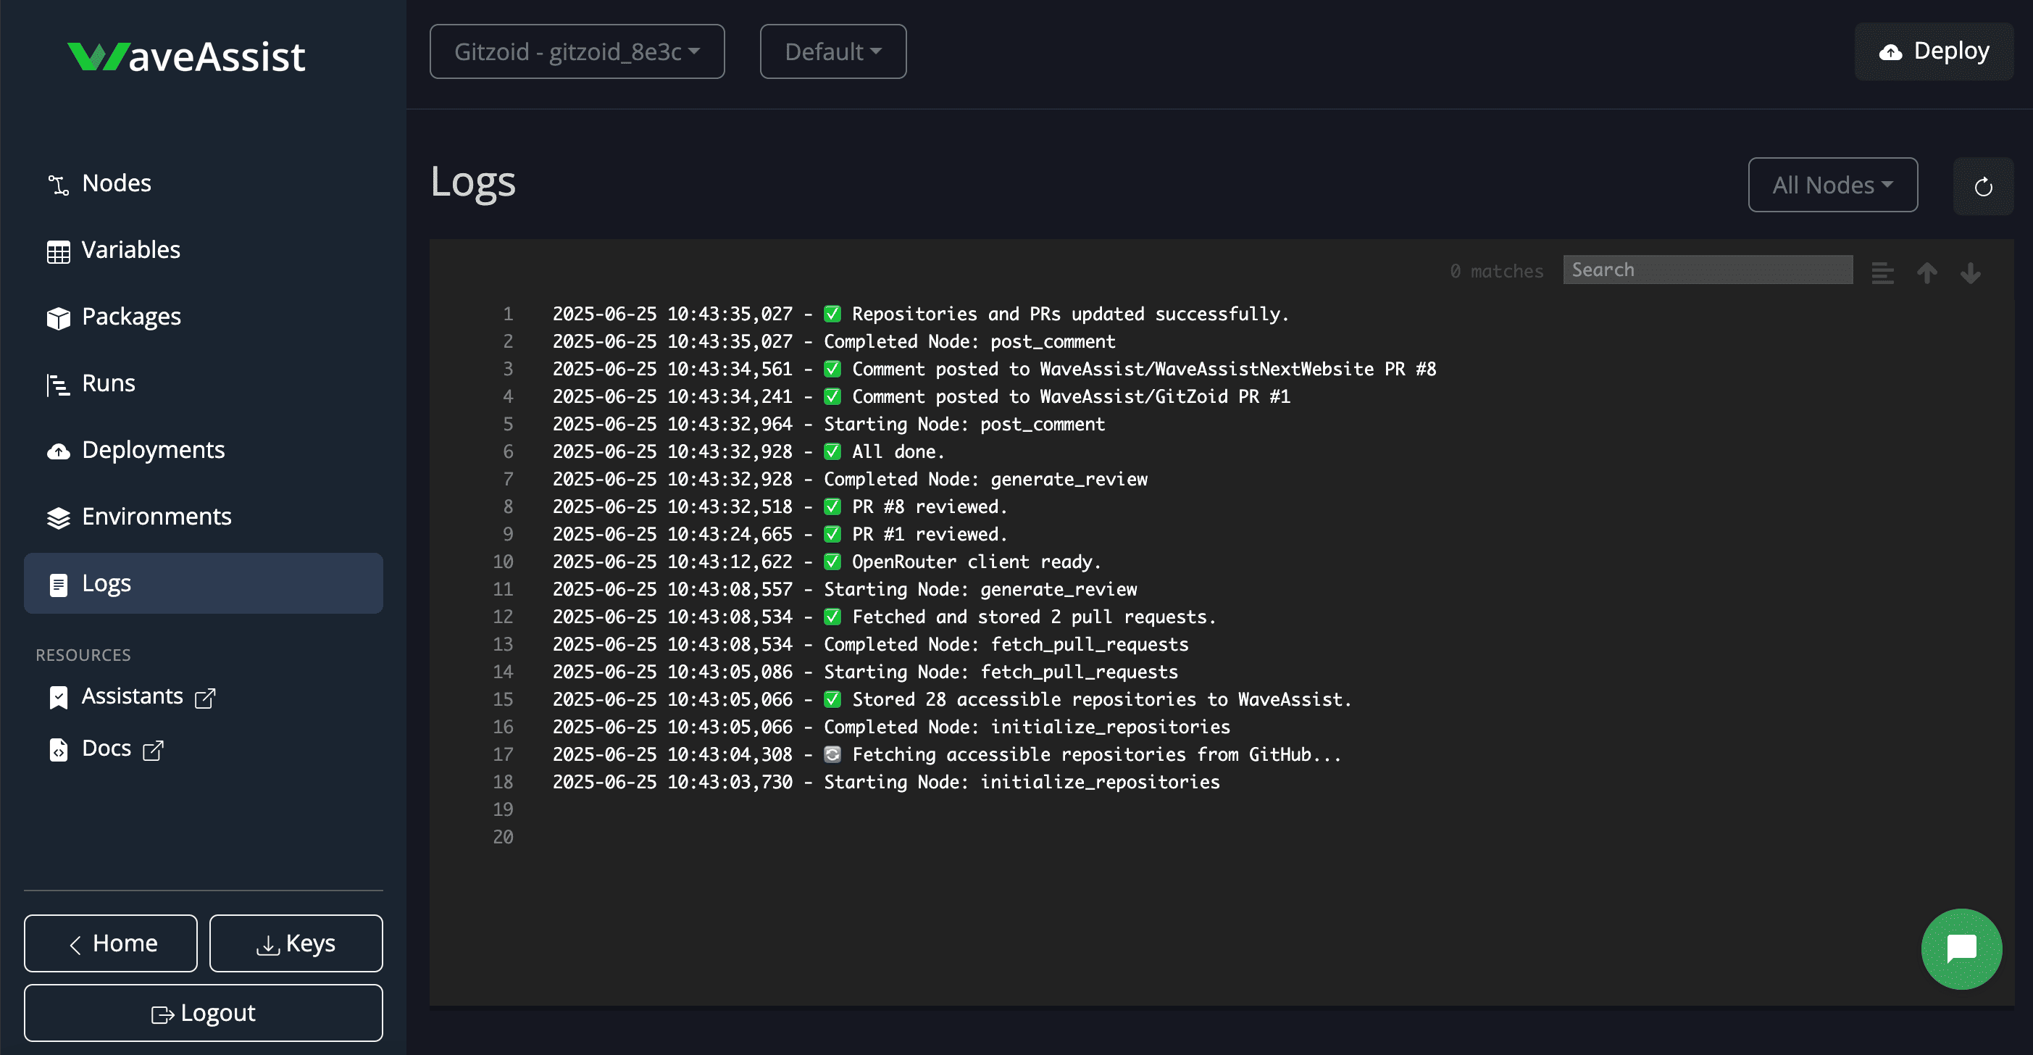The width and height of the screenshot is (2033, 1055).
Task: Open the Docs resource link
Action: tap(107, 748)
